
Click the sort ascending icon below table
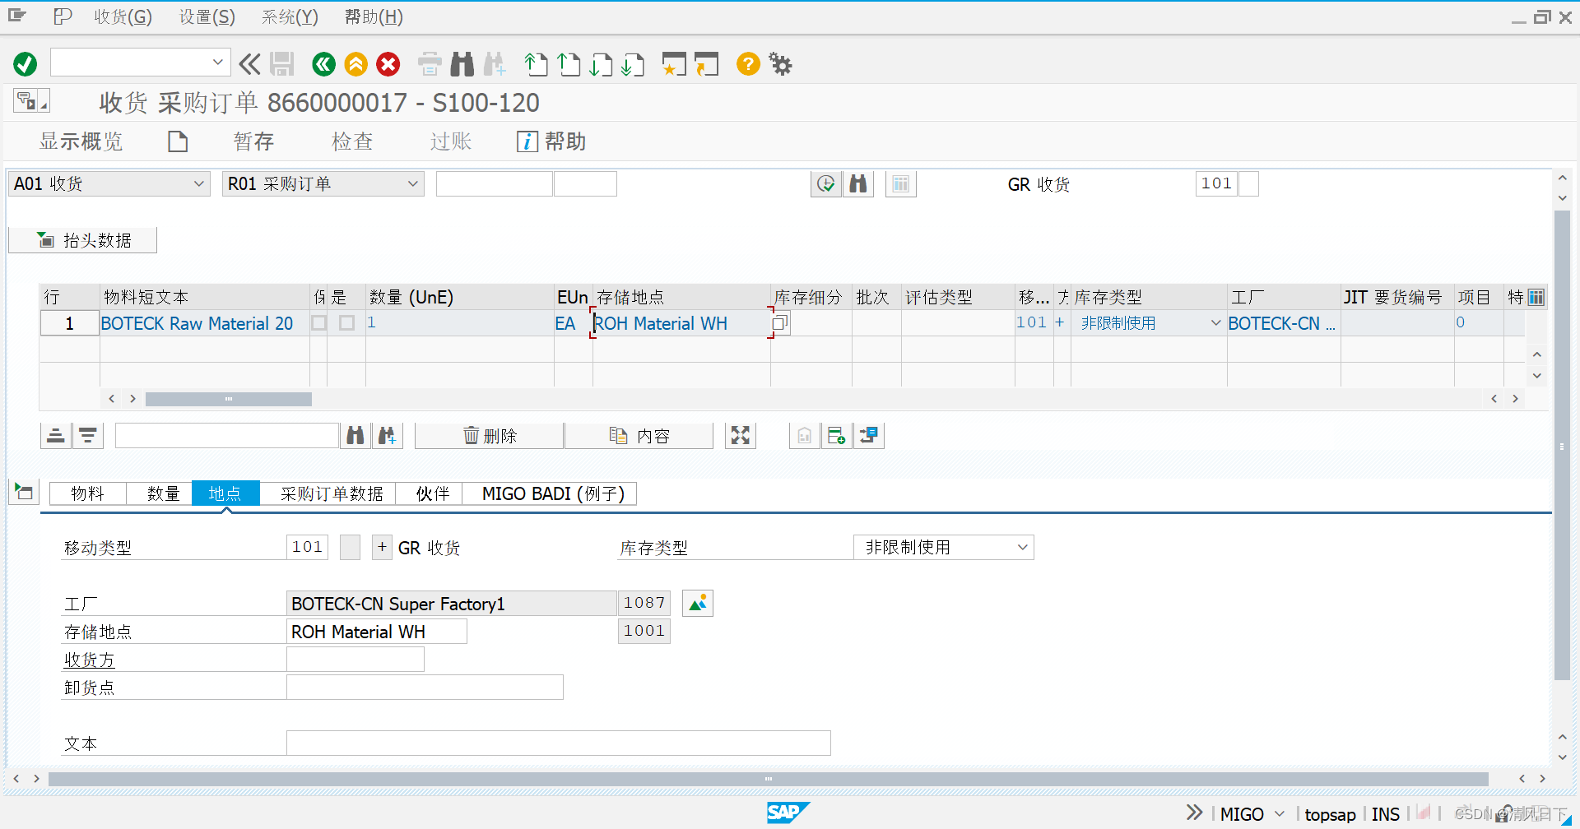[56, 436]
